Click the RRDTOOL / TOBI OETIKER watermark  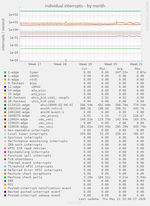(147, 16)
